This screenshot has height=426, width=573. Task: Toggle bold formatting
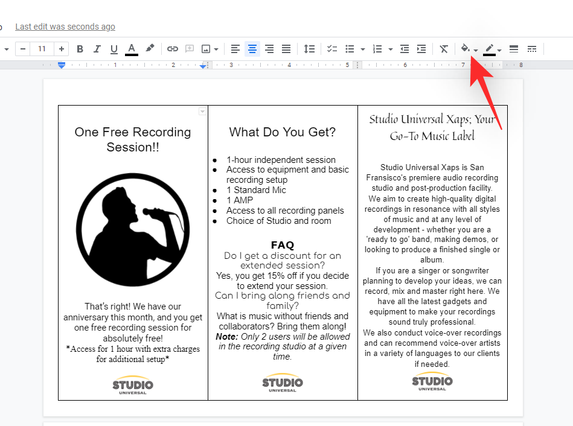[x=80, y=49]
